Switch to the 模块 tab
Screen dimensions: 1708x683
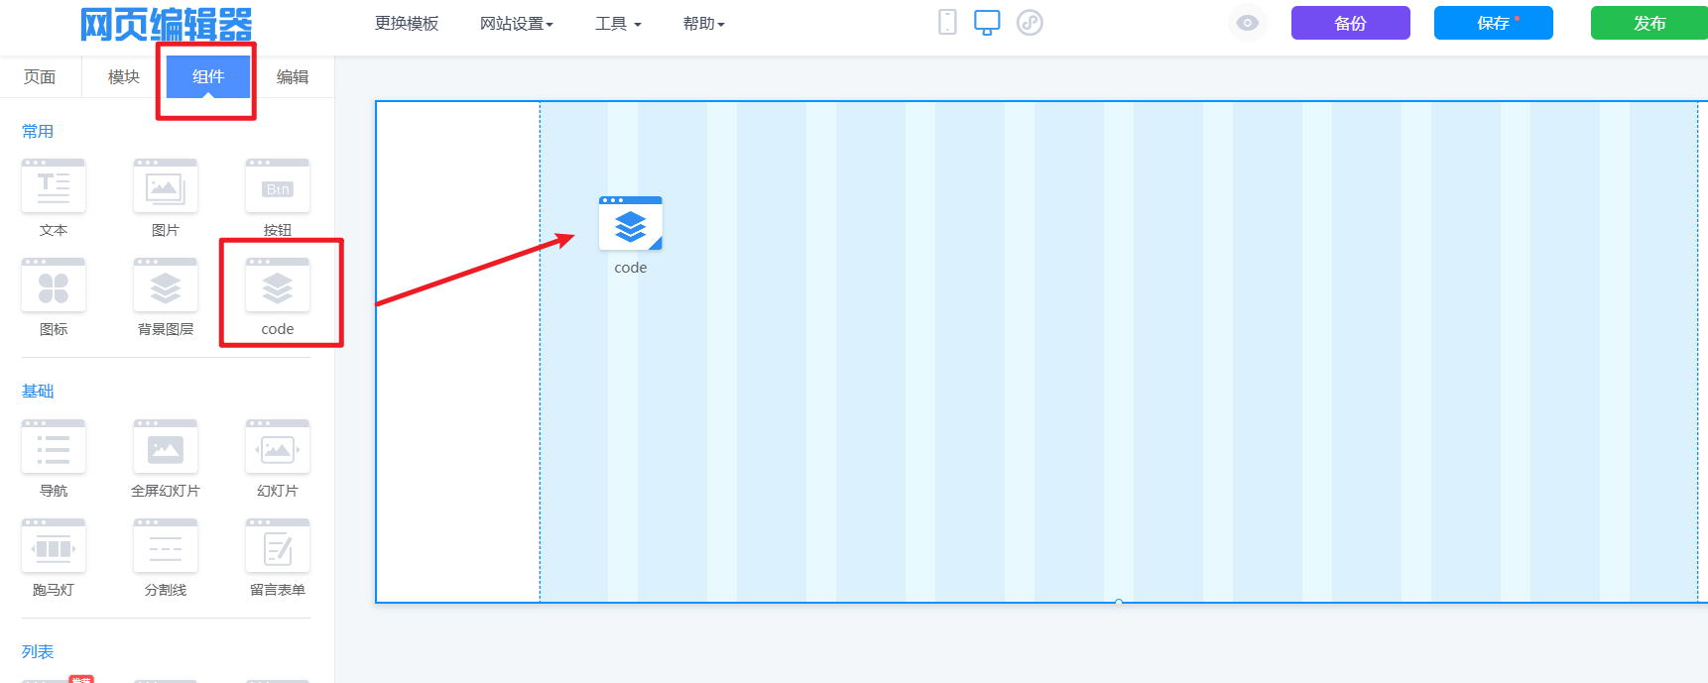point(124,76)
